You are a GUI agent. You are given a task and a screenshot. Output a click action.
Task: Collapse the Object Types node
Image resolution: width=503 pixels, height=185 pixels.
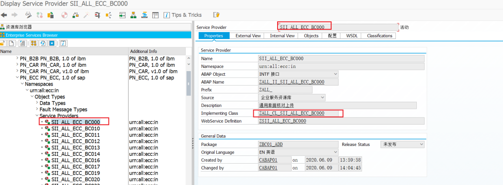[x=32, y=97]
